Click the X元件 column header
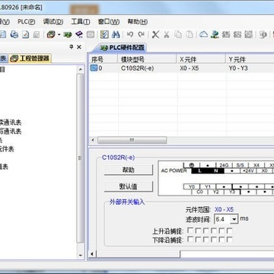Image resolution: width=274 pixels, height=274 pixels. pos(201,59)
